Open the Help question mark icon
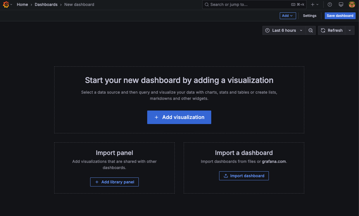The image size is (359, 216). (x=330, y=4)
